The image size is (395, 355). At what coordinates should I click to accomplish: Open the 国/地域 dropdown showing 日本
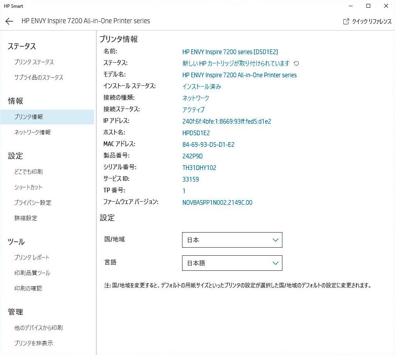pos(232,240)
